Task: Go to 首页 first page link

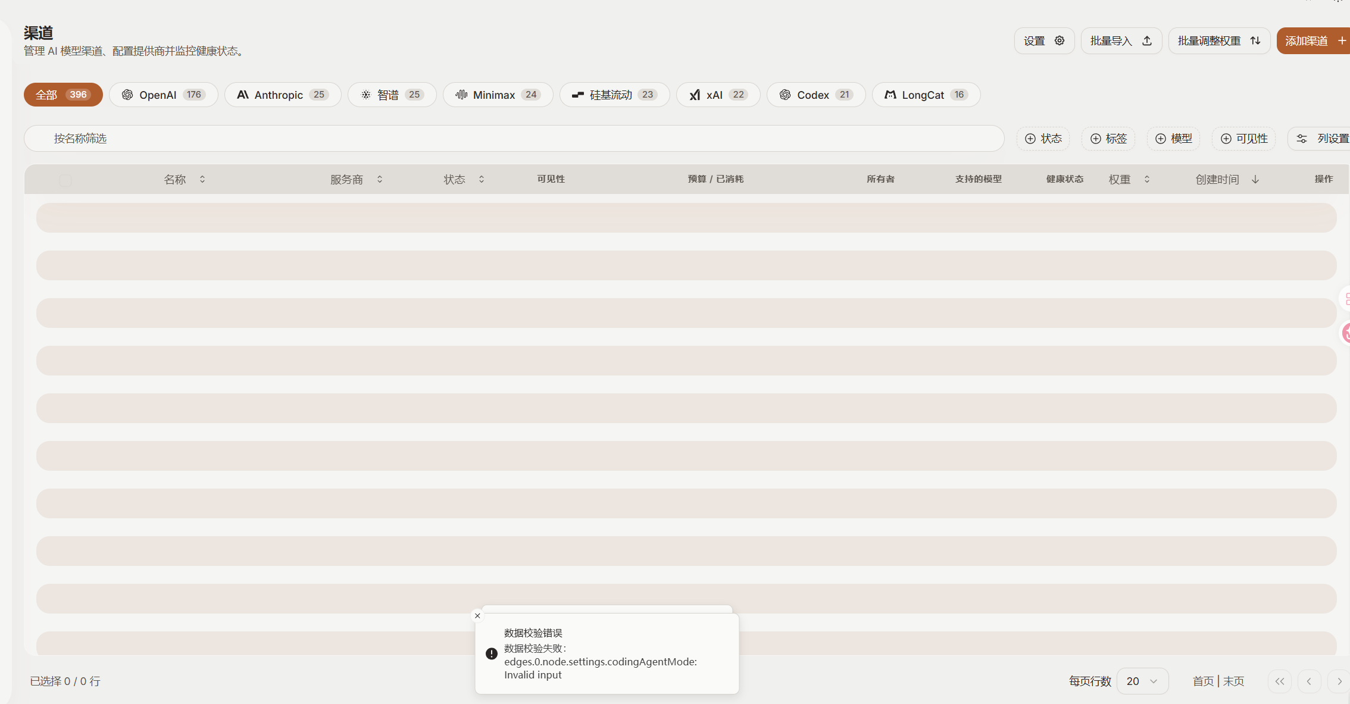Action: 1203,681
